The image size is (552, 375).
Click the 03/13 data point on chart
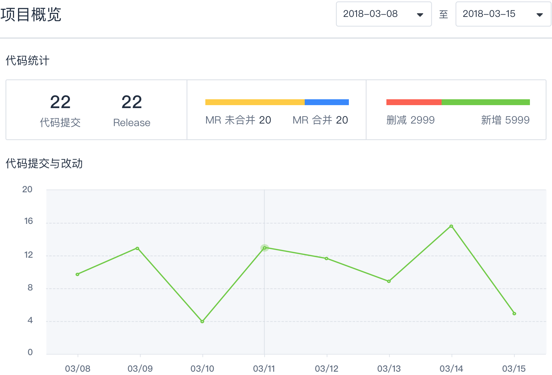click(389, 281)
